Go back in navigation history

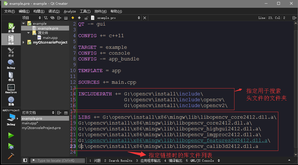click(73, 18)
